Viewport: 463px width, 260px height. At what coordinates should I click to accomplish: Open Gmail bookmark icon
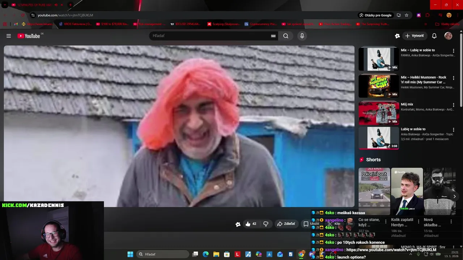pyautogui.click(x=16, y=24)
